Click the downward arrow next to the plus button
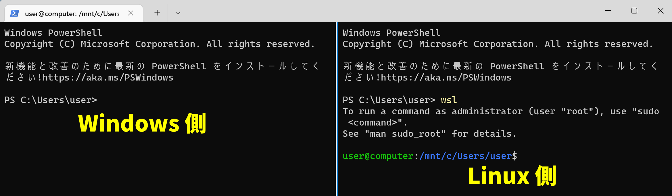Image resolution: width=672 pixels, height=196 pixels. (177, 13)
